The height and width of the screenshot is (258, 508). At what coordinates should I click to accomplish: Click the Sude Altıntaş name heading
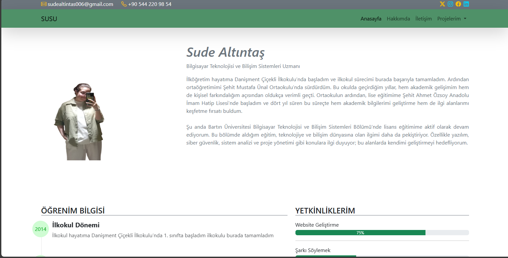click(x=225, y=52)
